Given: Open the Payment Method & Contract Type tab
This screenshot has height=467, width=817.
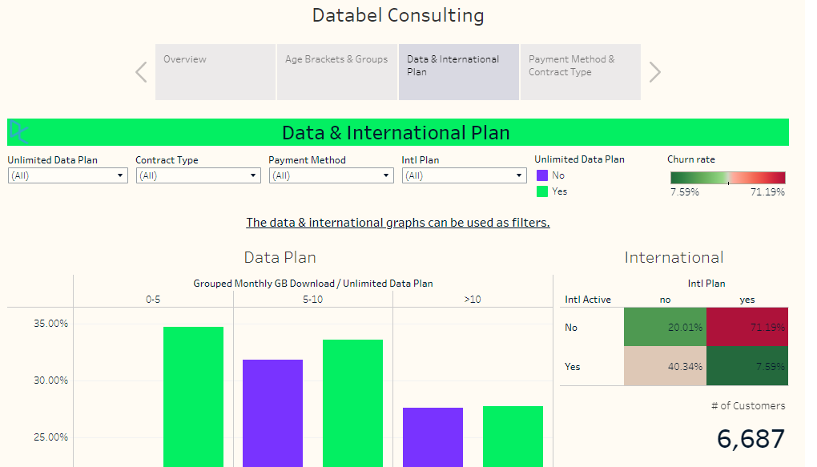Looking at the screenshot, I should click(x=580, y=71).
